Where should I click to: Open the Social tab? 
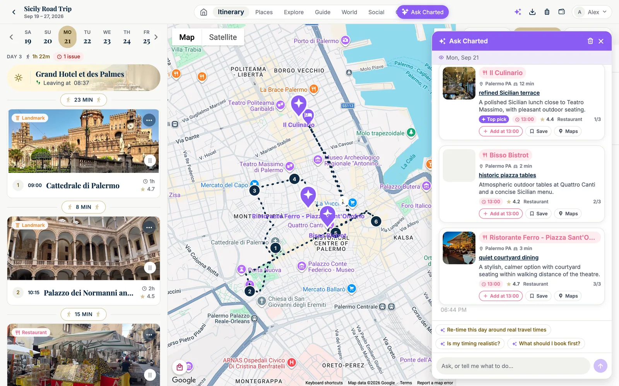(376, 12)
